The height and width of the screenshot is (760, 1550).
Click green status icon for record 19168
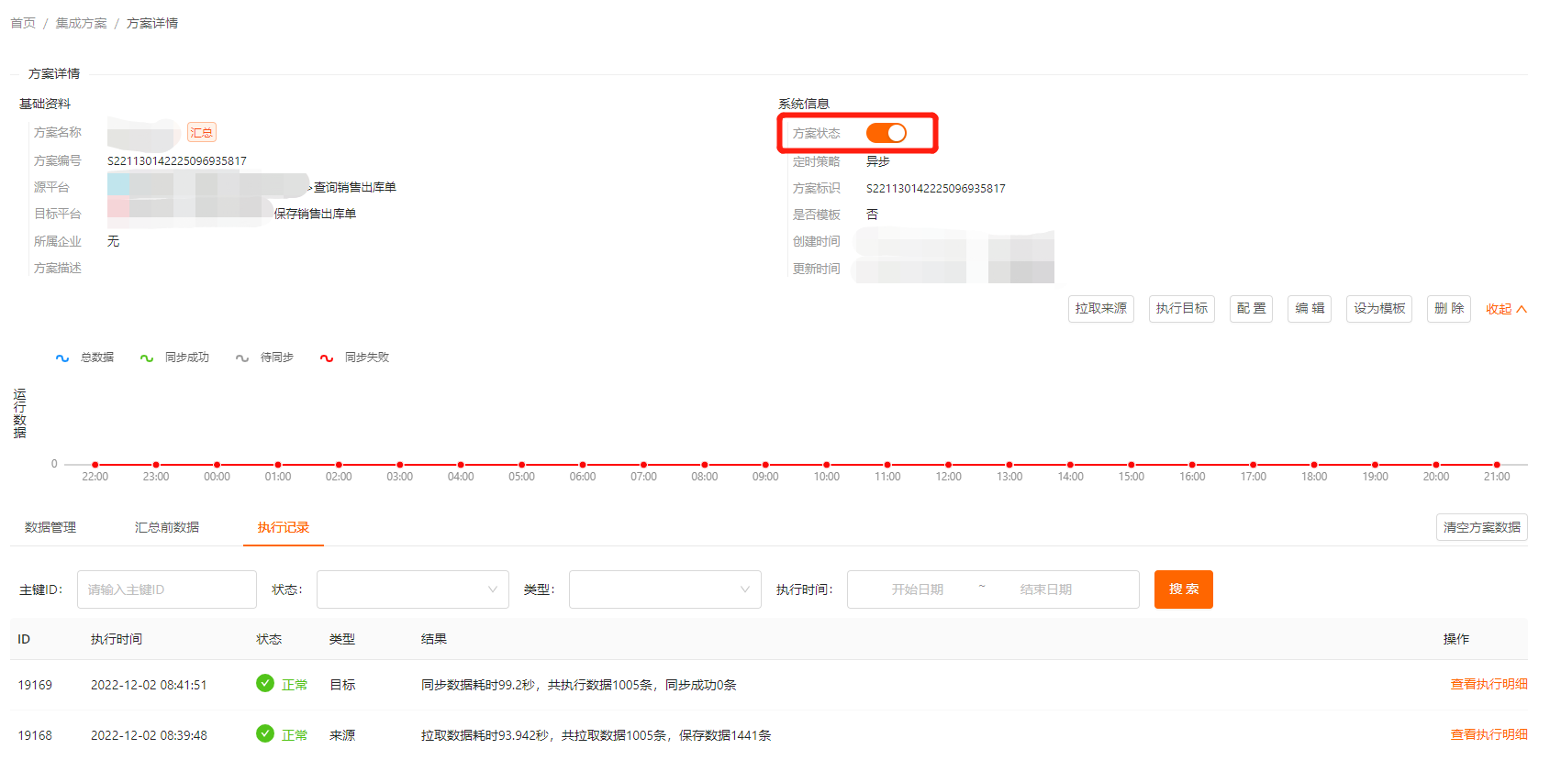pyautogui.click(x=265, y=734)
